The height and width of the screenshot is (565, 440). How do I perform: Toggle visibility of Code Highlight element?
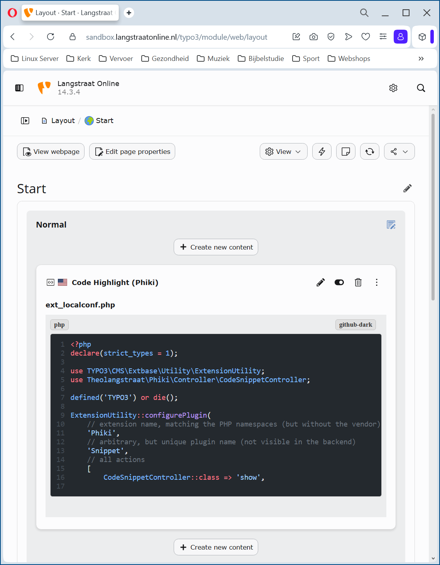[339, 282]
